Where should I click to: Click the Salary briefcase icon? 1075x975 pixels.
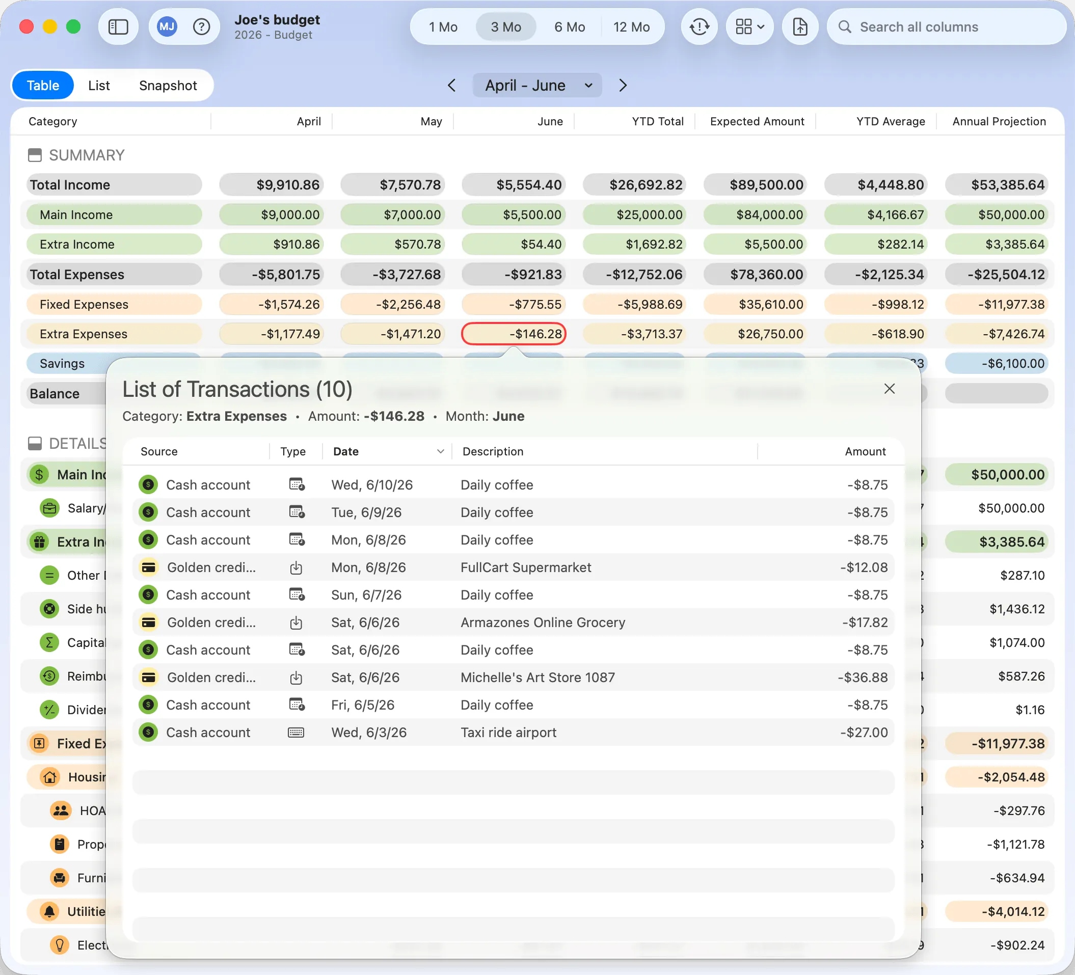pos(49,508)
